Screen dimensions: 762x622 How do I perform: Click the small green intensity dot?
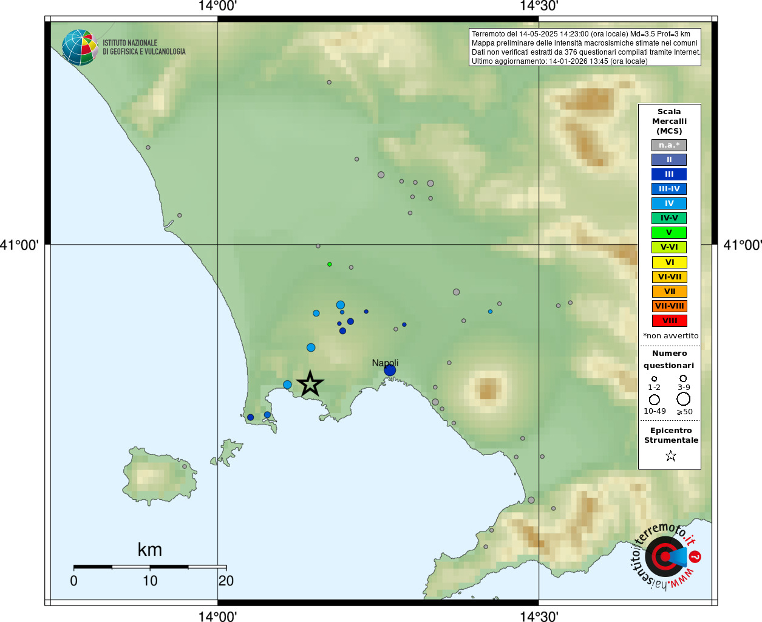pyautogui.click(x=330, y=264)
